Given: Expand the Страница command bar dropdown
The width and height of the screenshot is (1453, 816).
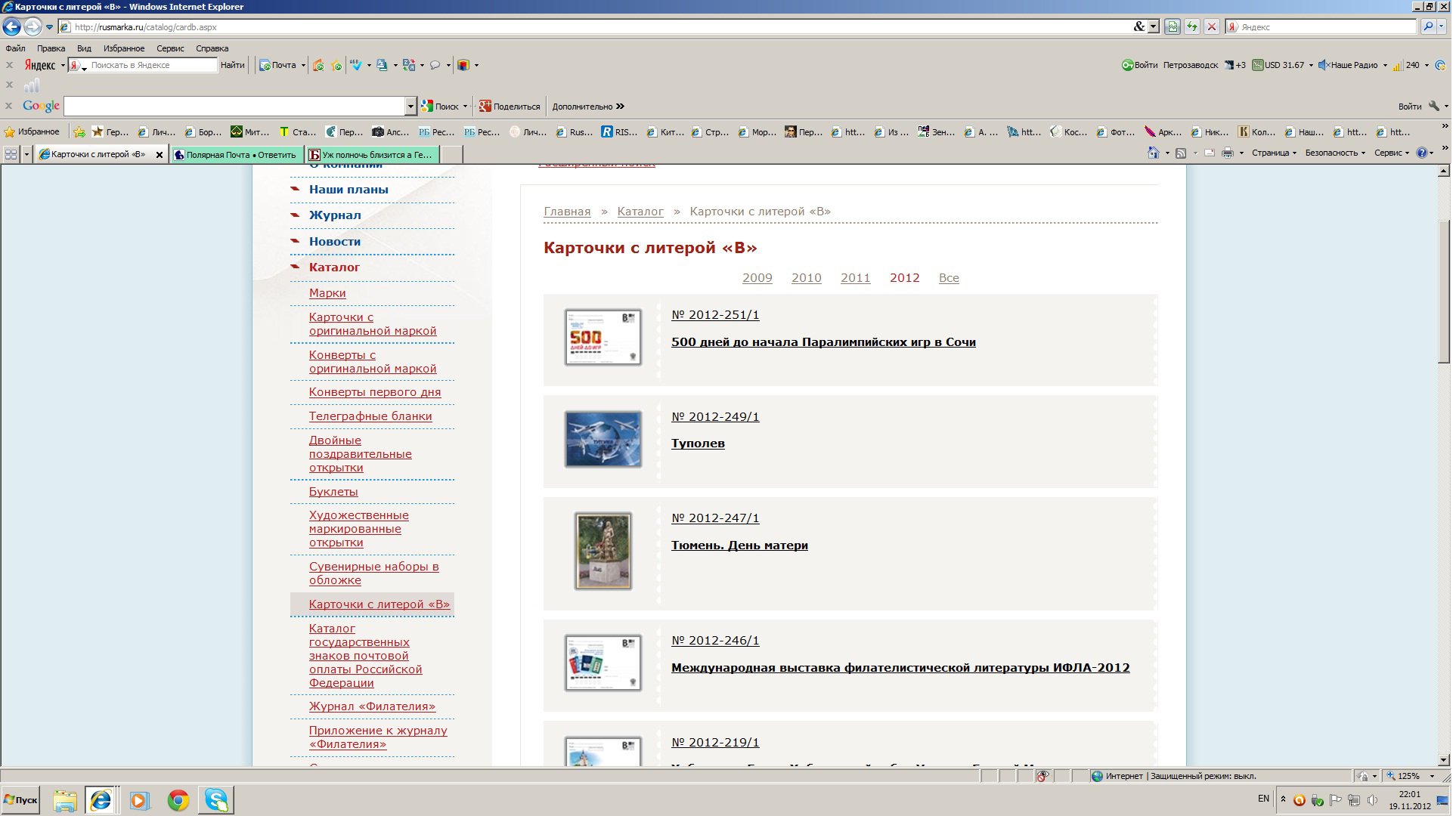Looking at the screenshot, I should (x=1274, y=153).
